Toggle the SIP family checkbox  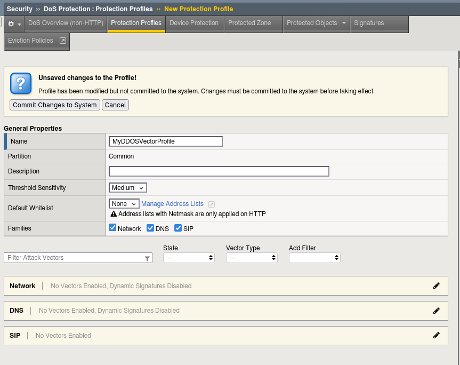tap(178, 228)
